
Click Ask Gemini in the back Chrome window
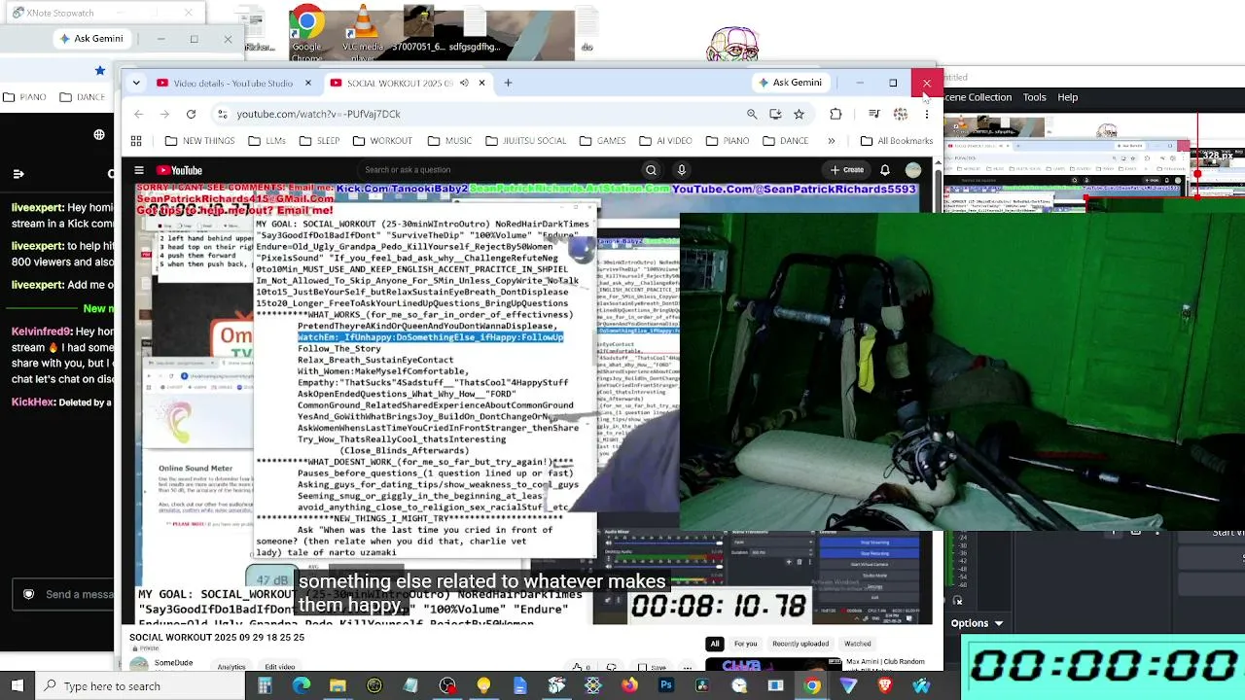90,39
